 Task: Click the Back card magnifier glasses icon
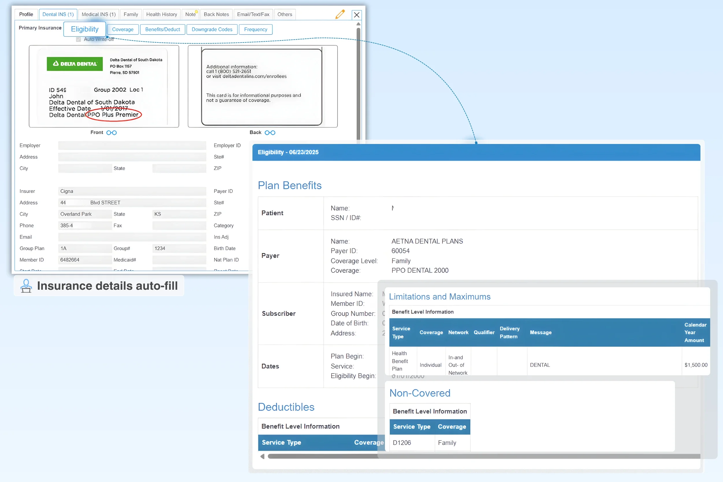[x=270, y=132]
